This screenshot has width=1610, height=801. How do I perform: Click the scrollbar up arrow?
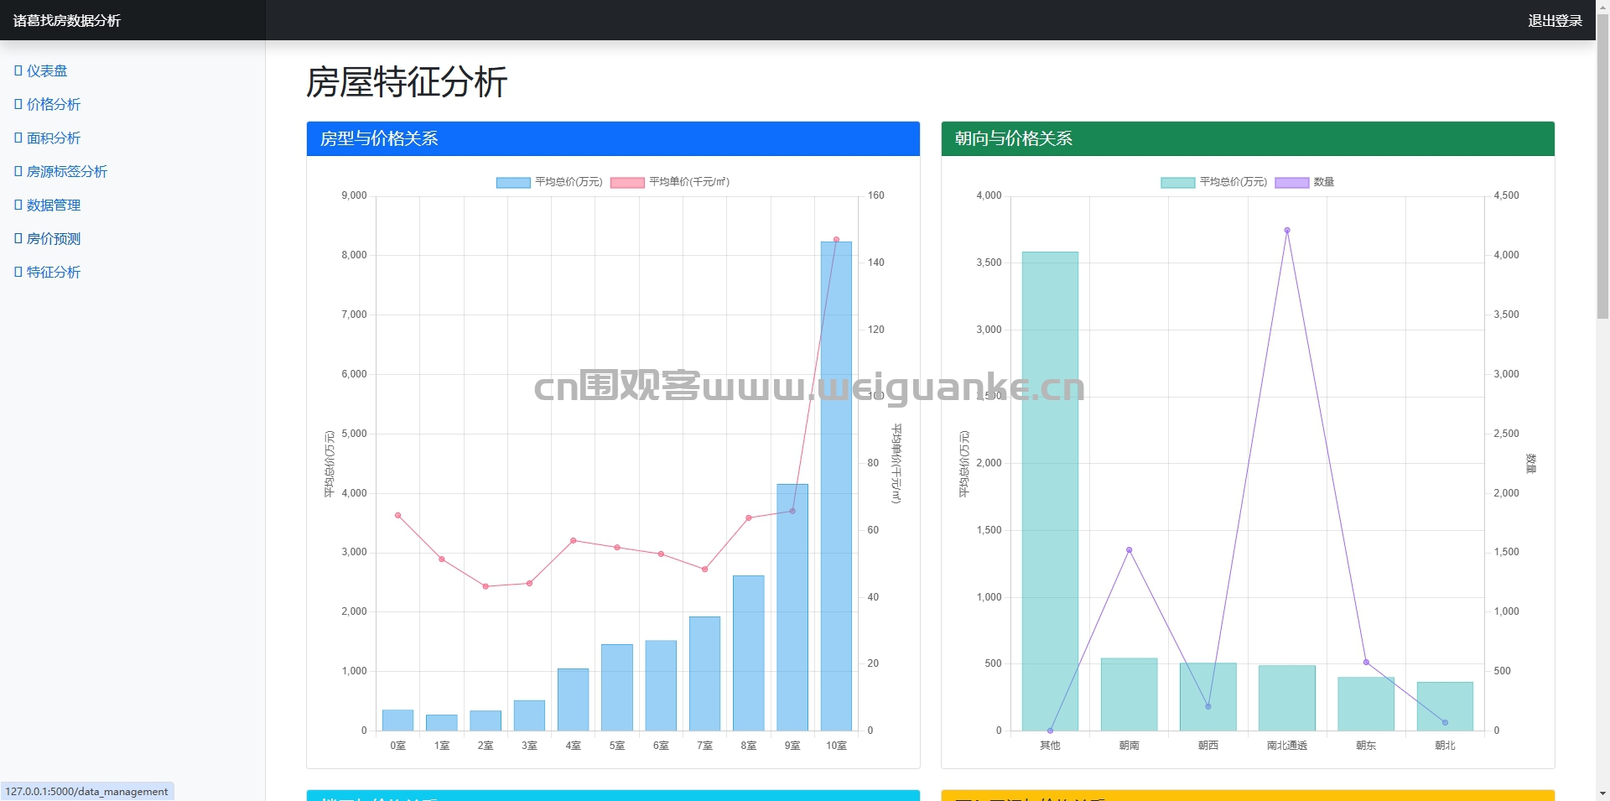point(1602,7)
